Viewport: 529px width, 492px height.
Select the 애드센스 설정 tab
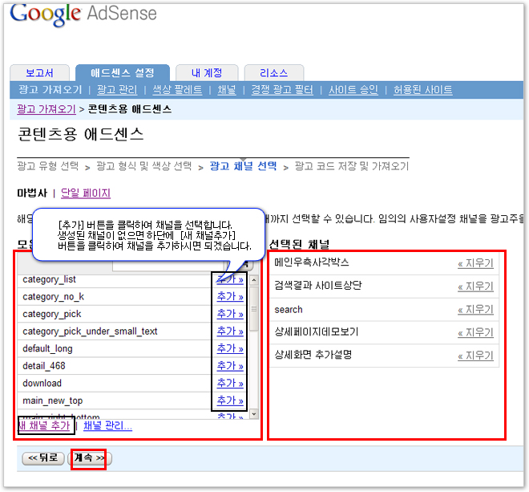tap(122, 73)
